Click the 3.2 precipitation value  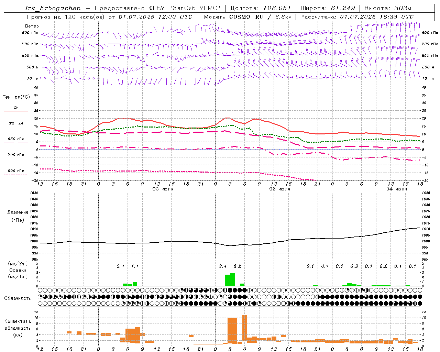[237, 266]
